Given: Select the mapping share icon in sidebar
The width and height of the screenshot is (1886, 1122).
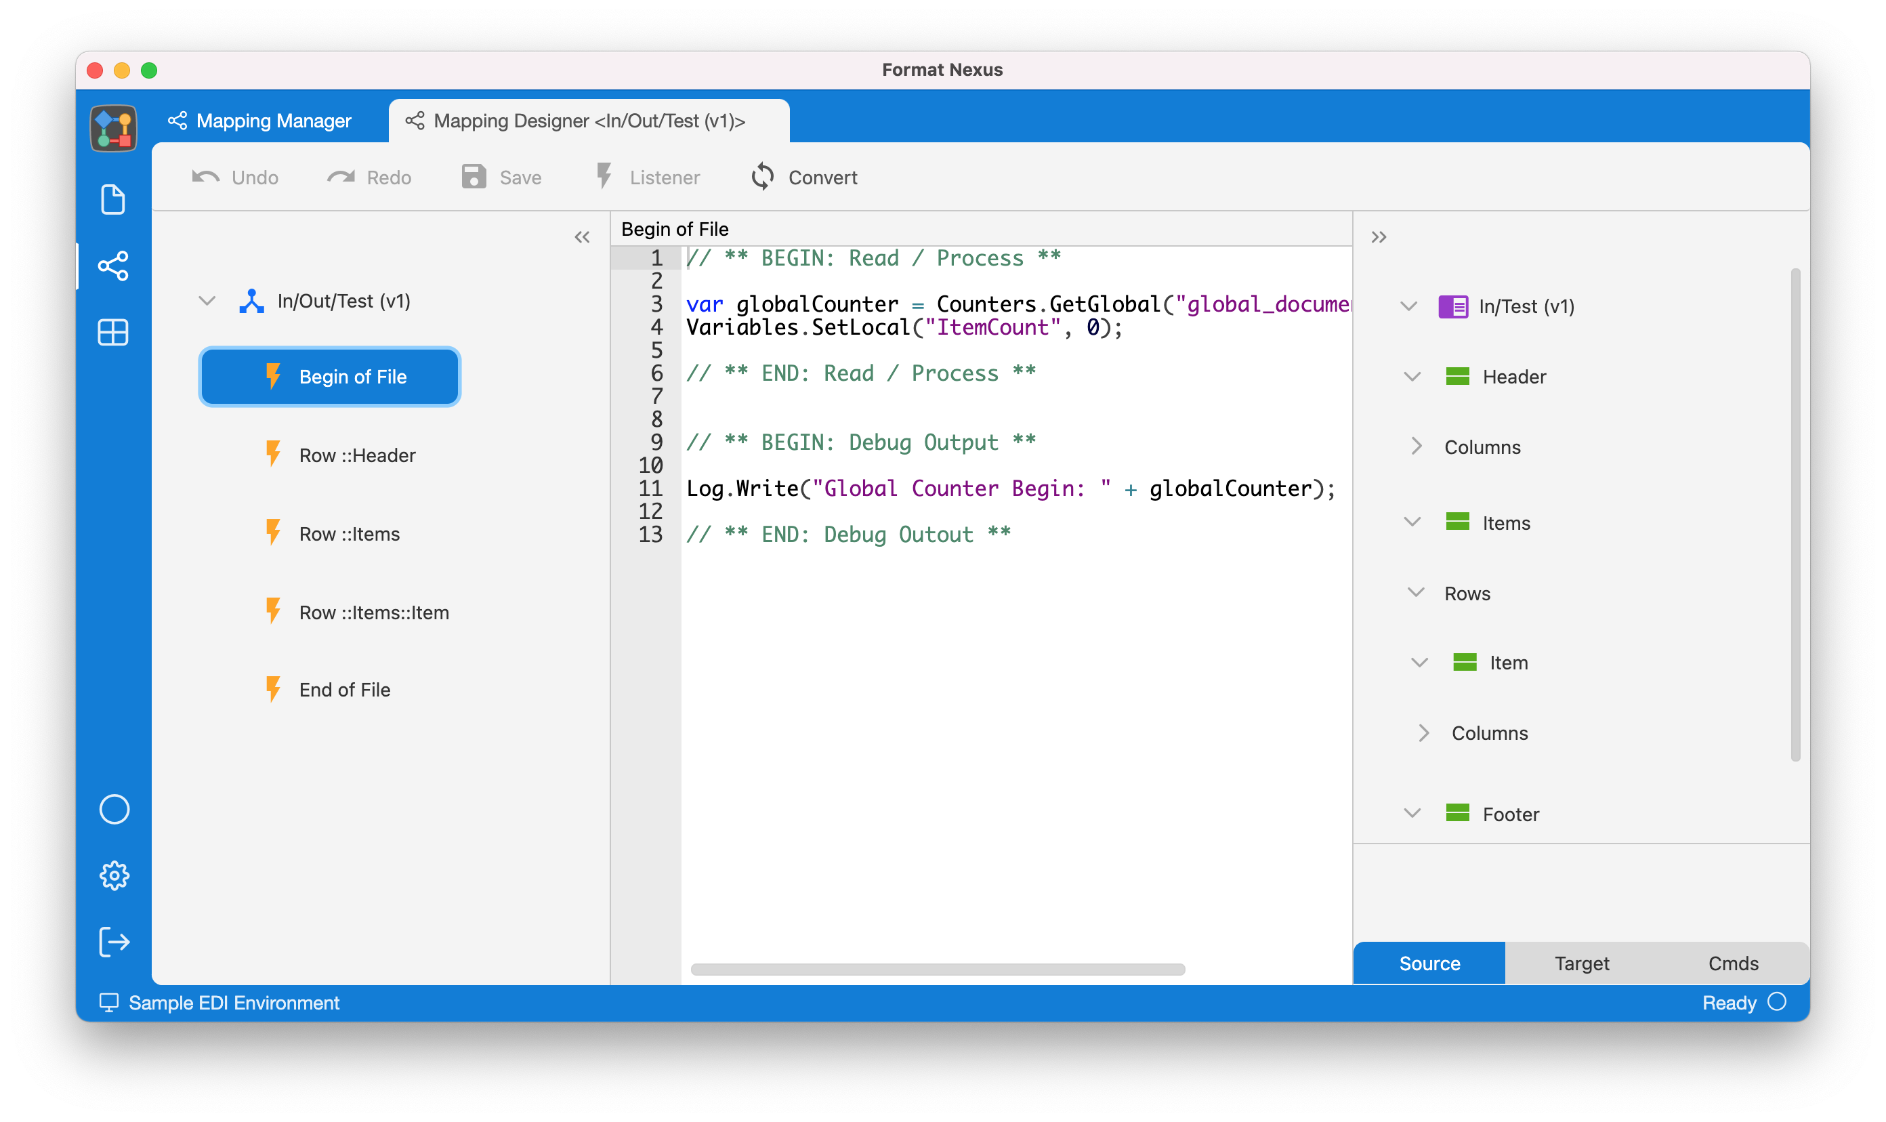Looking at the screenshot, I should pyautogui.click(x=113, y=266).
